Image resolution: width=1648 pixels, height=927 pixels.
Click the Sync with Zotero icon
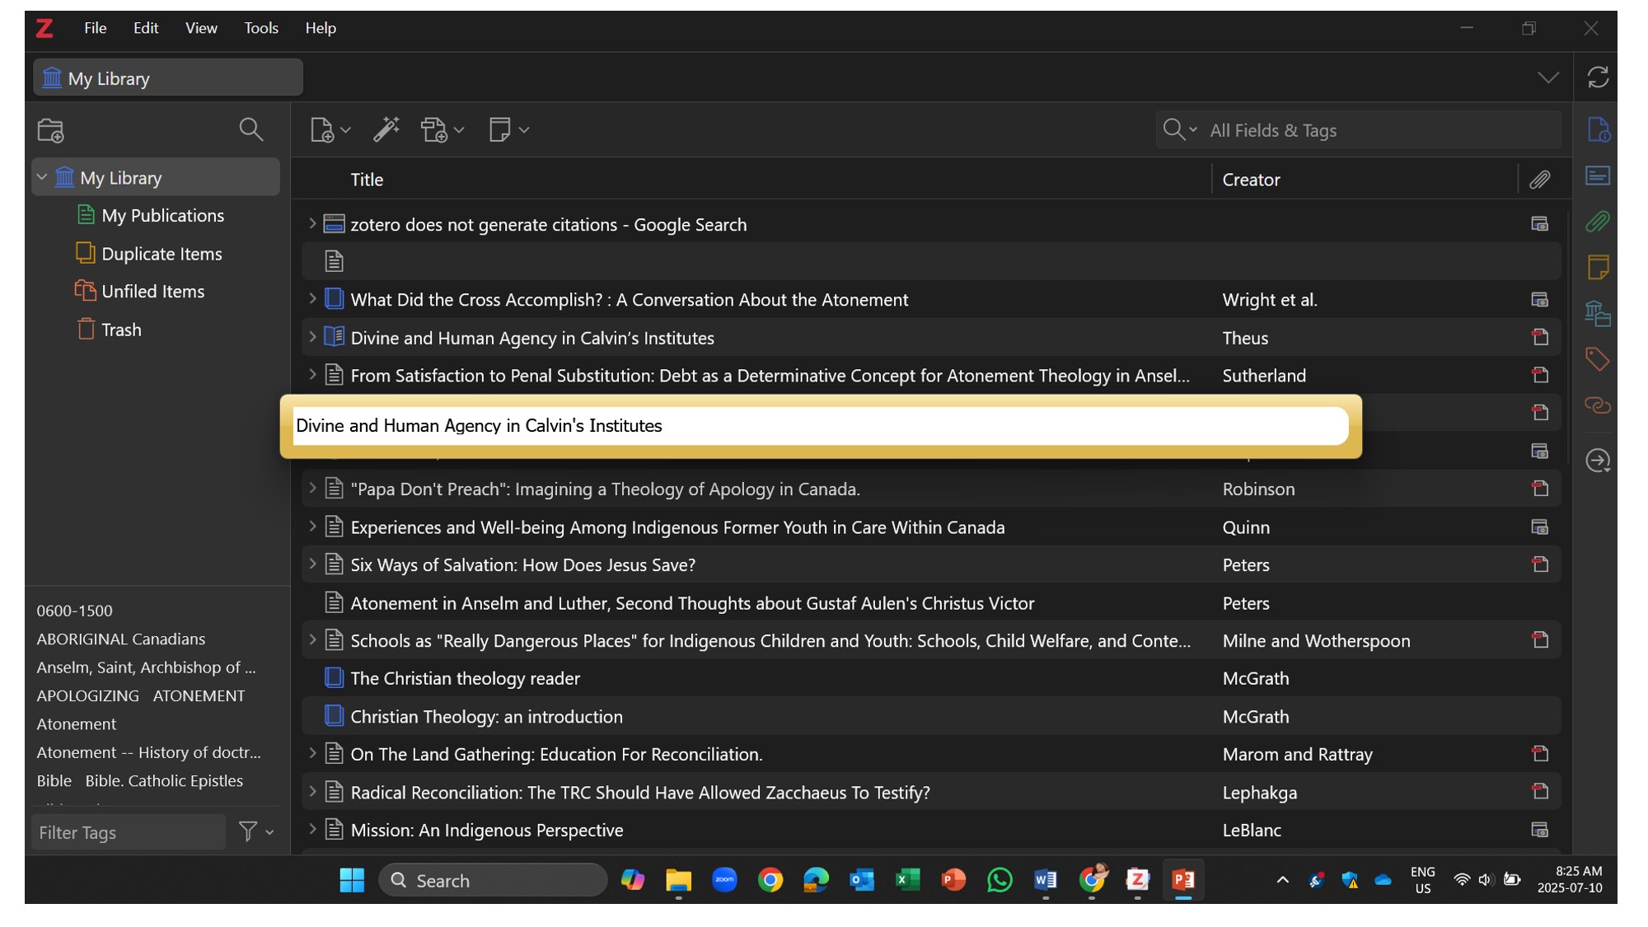1598,77
